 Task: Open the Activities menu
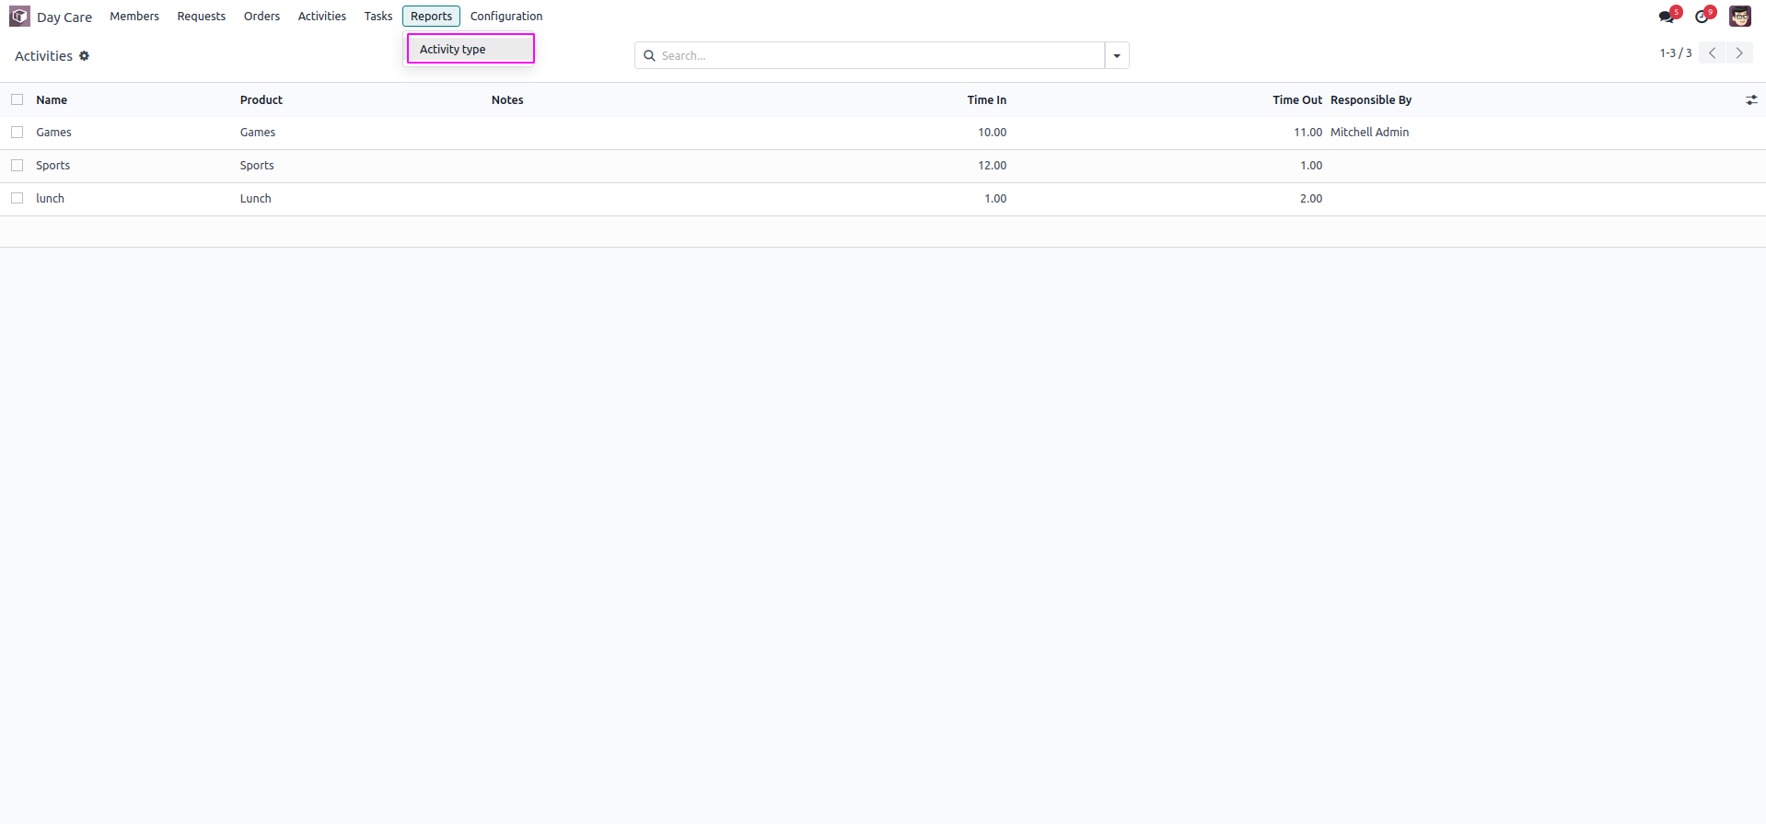point(322,17)
